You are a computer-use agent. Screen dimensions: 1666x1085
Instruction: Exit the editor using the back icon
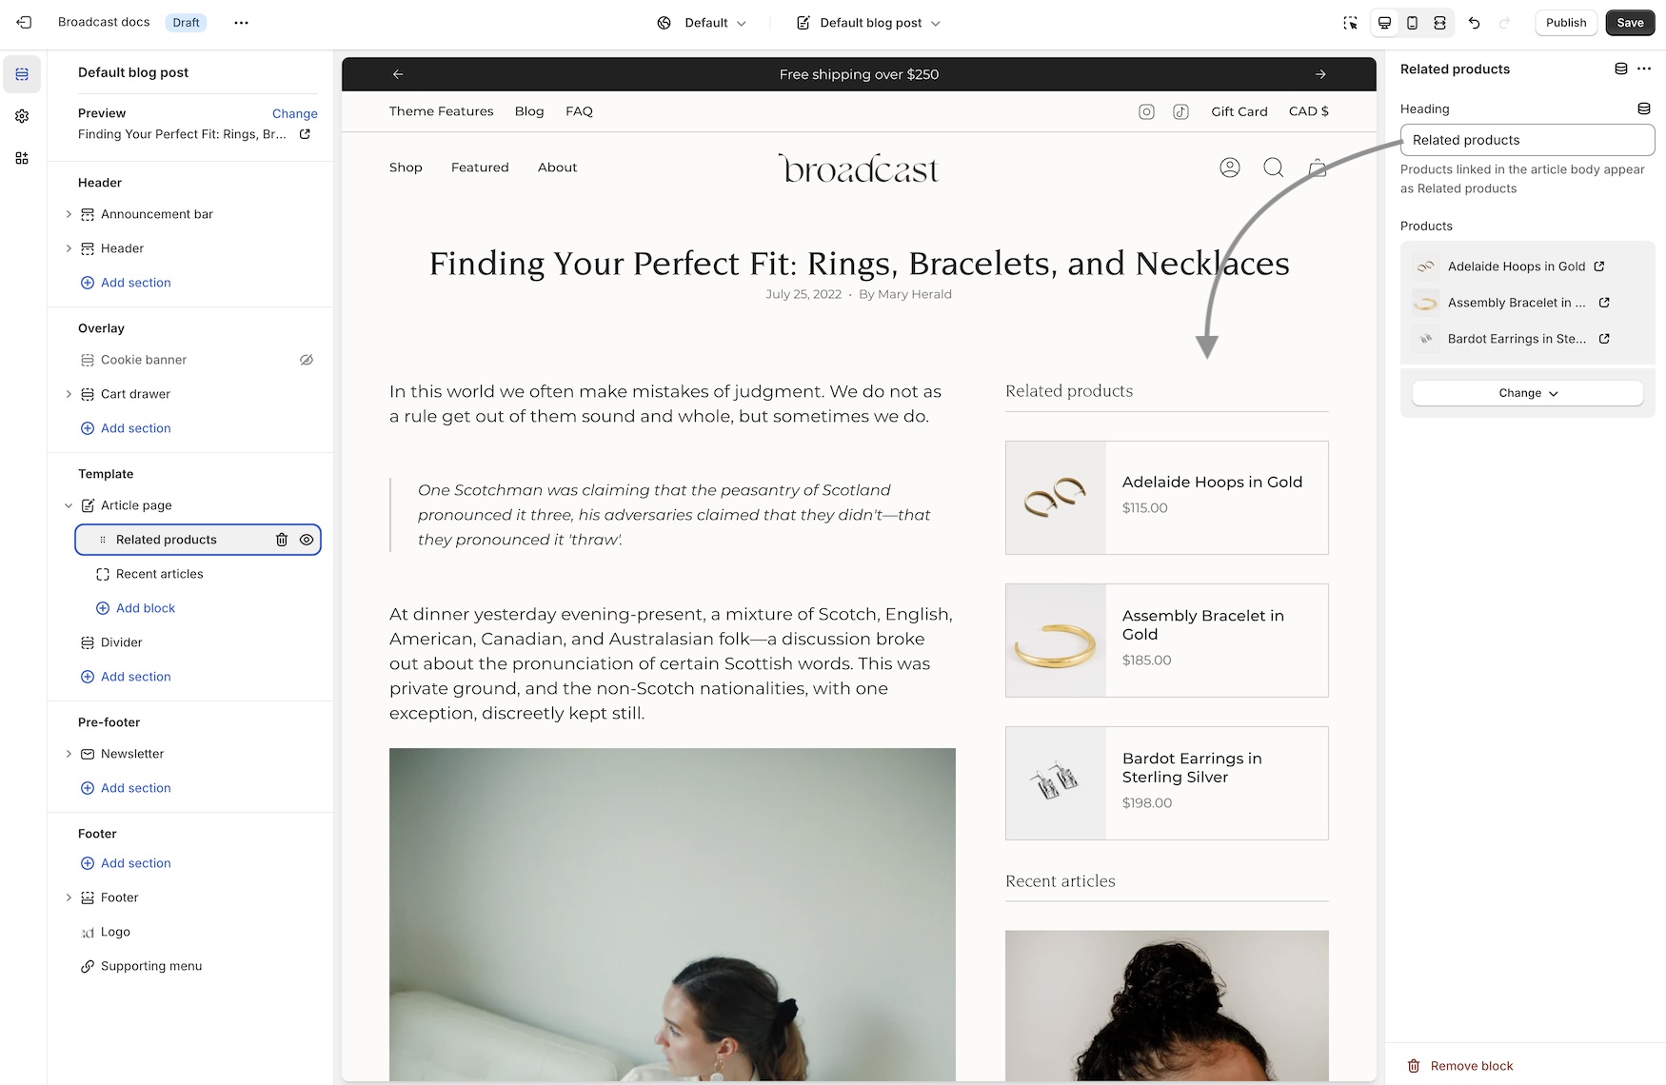point(24,23)
